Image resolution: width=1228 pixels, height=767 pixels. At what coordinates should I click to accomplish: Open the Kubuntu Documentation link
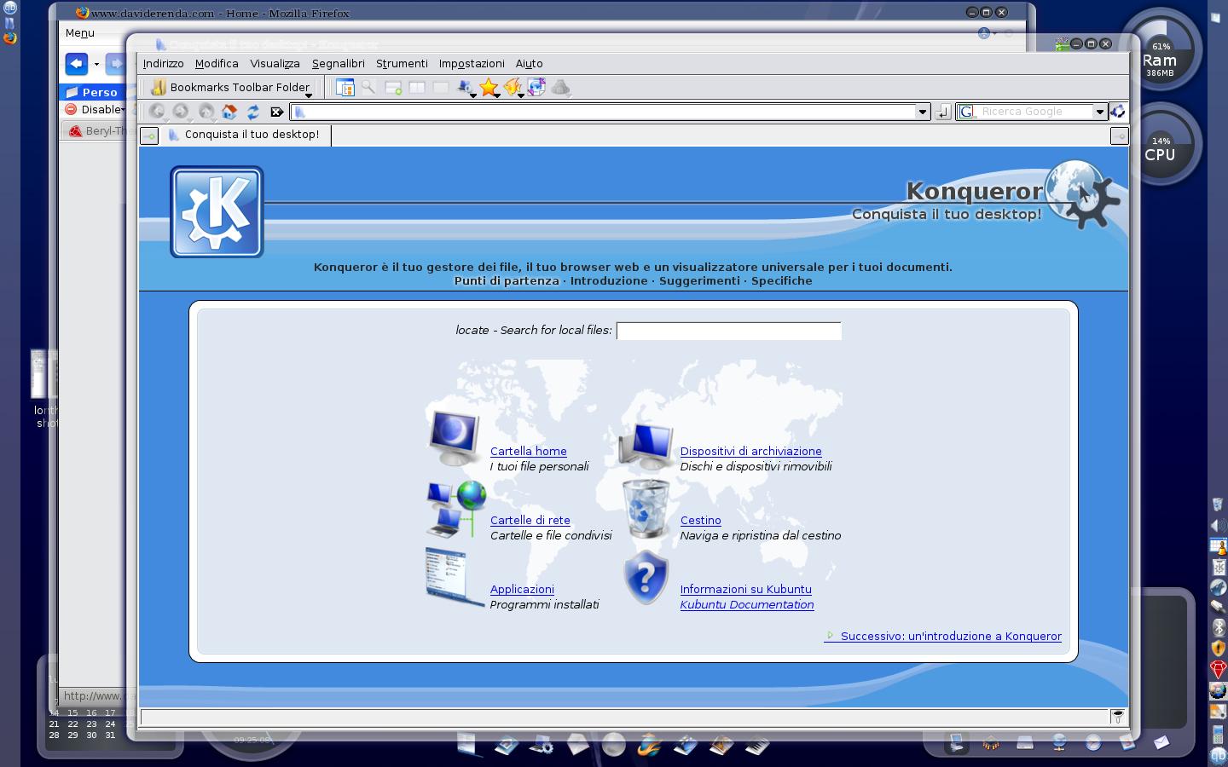[x=747, y=605]
